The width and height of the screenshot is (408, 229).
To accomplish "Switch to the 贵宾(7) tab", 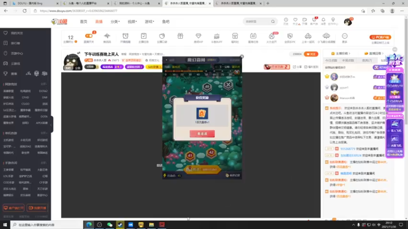I will click(x=367, y=60).
